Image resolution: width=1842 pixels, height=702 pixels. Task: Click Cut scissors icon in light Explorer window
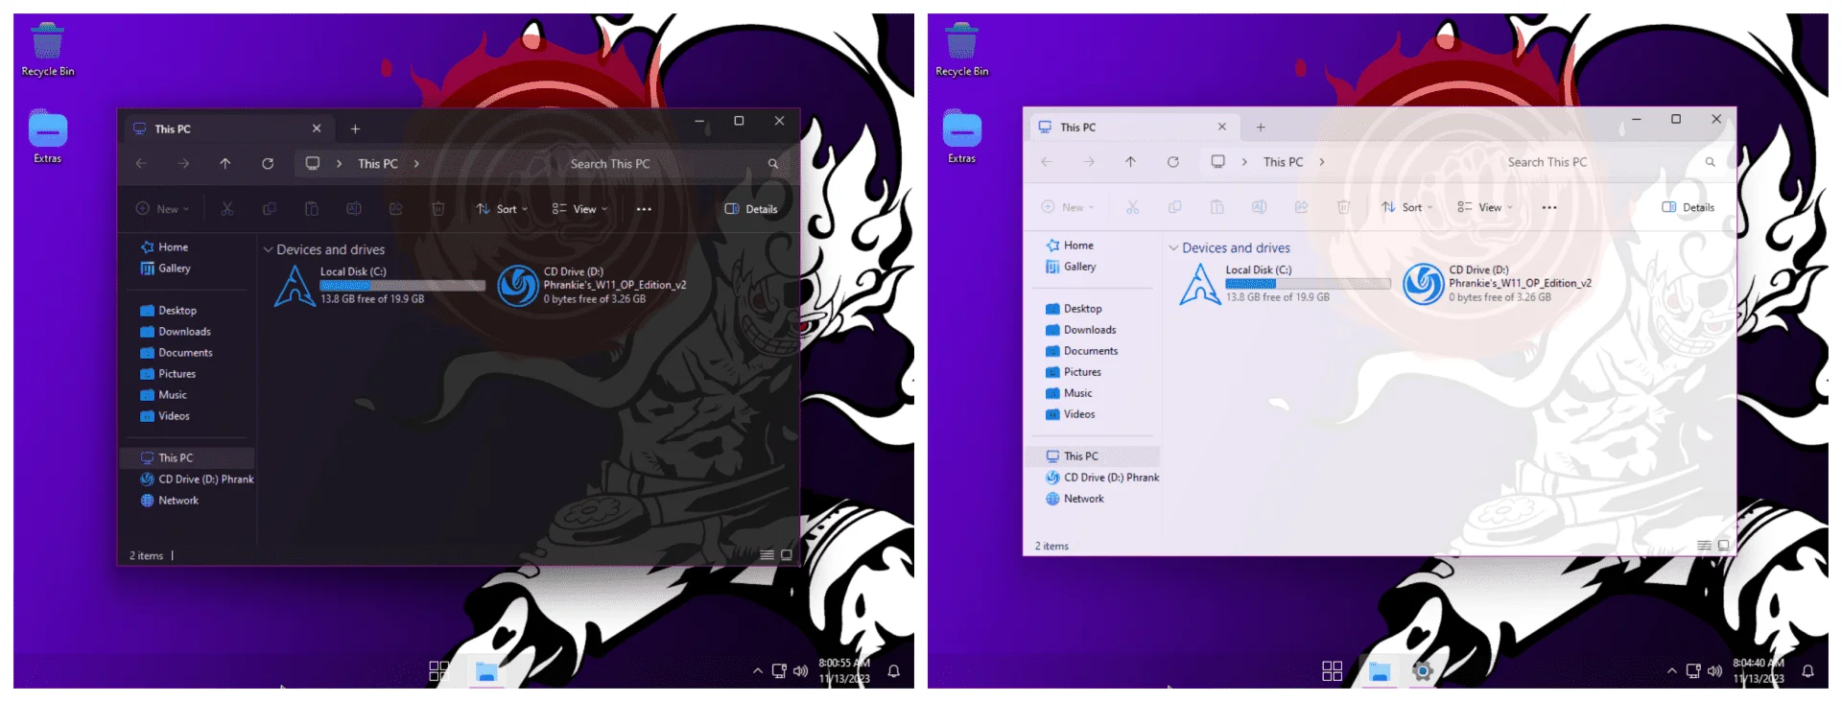tap(1133, 207)
